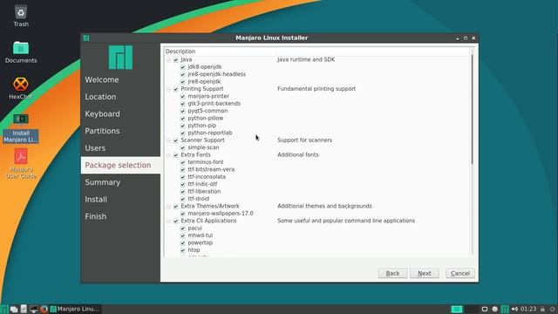Toggle the Extra Fonts group checkbox

(176, 155)
